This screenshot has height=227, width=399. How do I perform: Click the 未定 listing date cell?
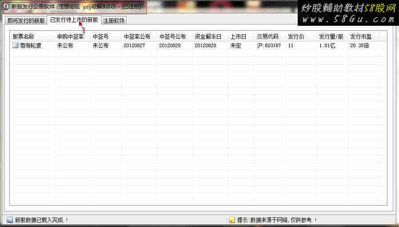coord(235,45)
